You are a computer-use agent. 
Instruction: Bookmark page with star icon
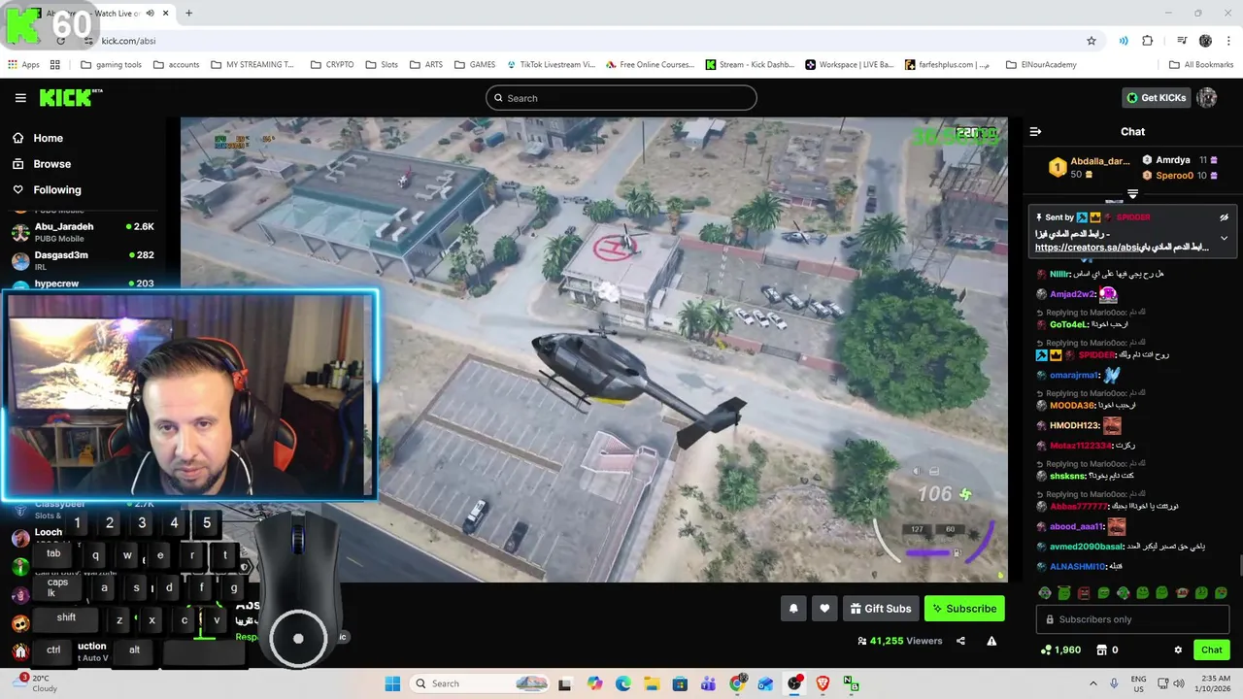[1092, 41]
